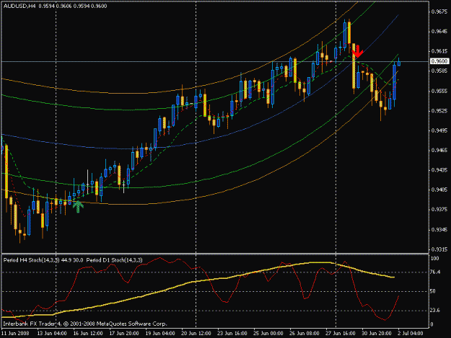Click the 16 Jun 12:00 time label

click(x=88, y=333)
